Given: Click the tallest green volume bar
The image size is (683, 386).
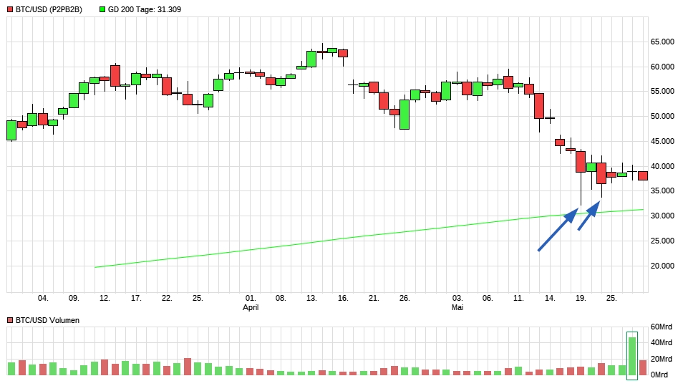Looking at the screenshot, I should tap(632, 356).
